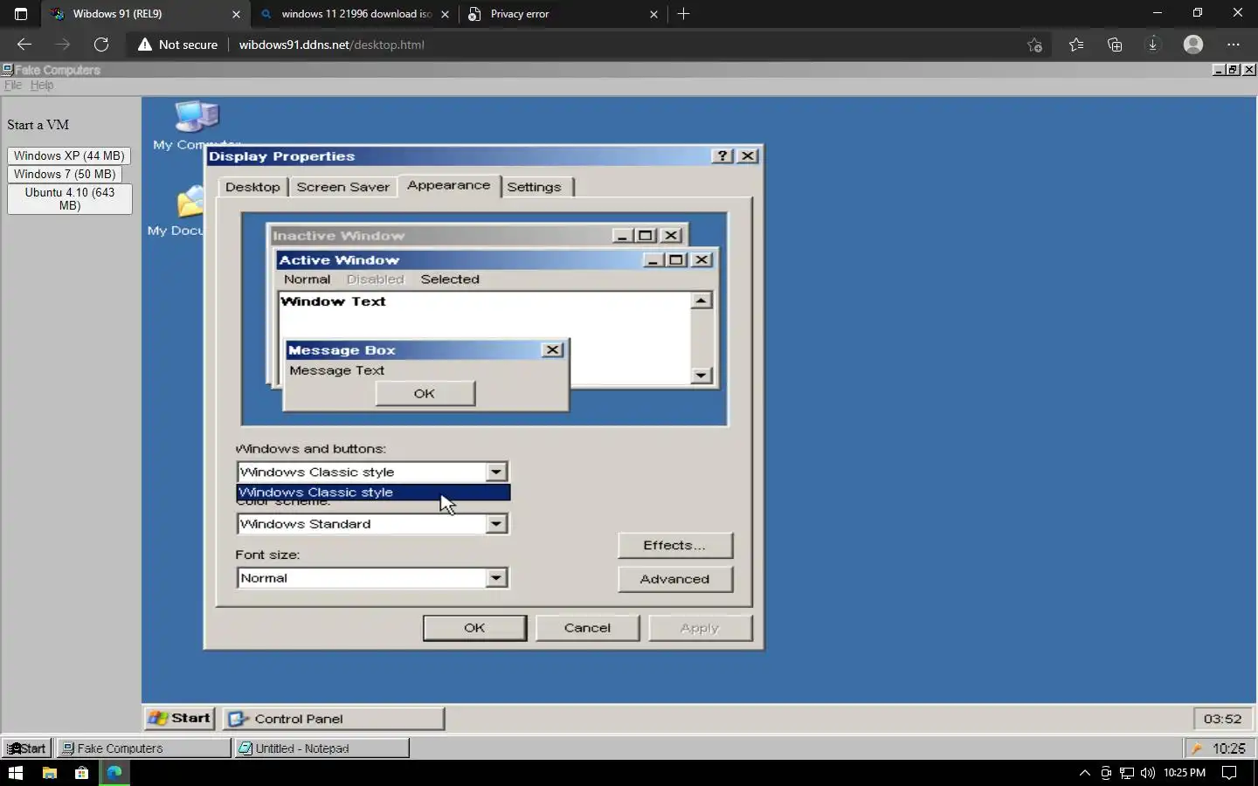Click the Edge icon in the Windows taskbar
This screenshot has height=786, width=1258.
point(114,773)
